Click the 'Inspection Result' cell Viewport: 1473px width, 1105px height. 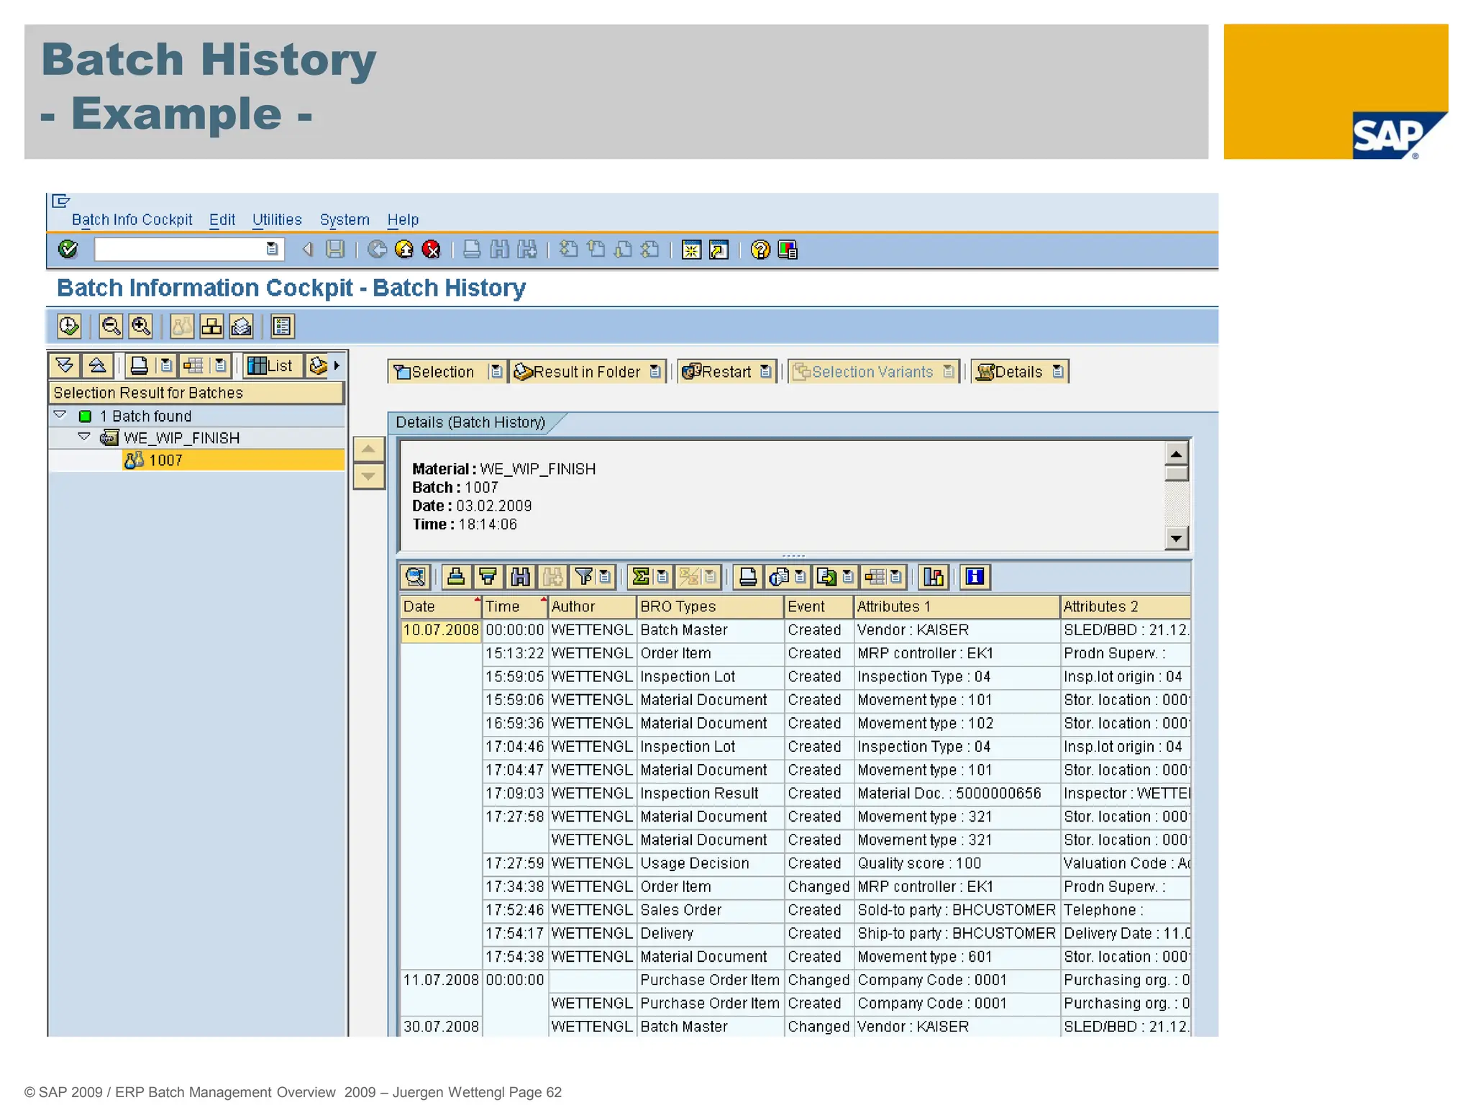click(709, 793)
